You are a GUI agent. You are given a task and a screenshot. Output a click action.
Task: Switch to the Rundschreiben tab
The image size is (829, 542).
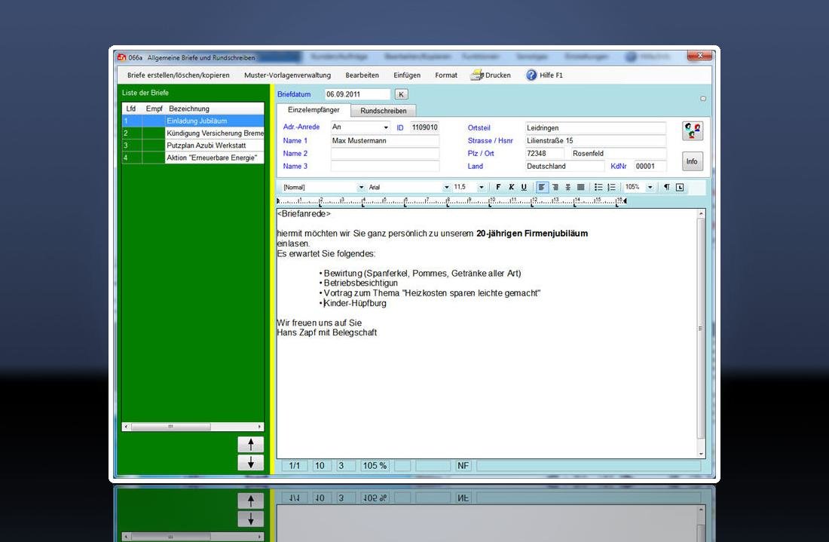coord(384,111)
